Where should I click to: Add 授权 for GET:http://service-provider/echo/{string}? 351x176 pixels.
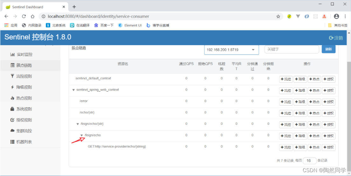tap(329, 147)
